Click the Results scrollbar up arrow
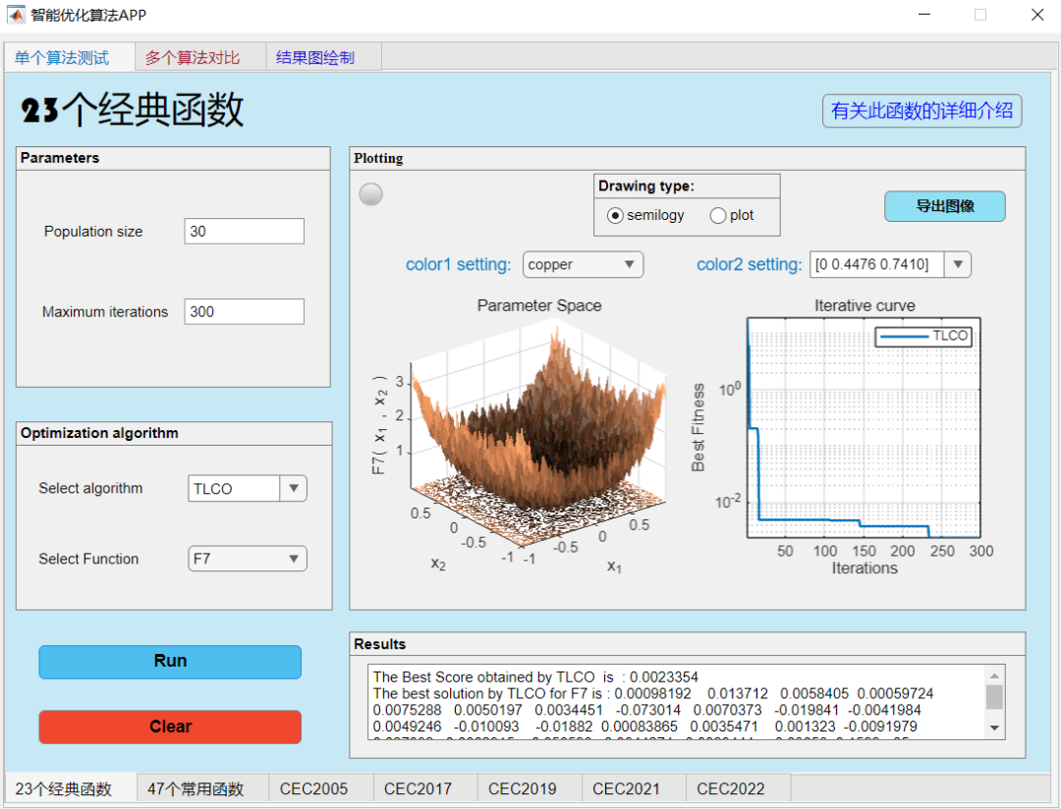The image size is (1061, 809). (994, 675)
